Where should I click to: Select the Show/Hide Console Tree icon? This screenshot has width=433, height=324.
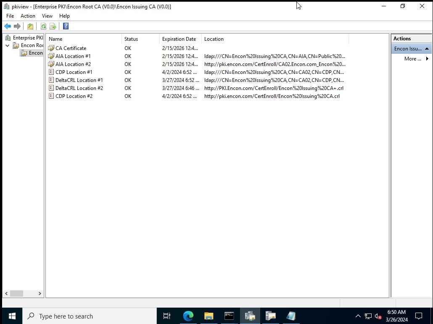tap(30, 26)
